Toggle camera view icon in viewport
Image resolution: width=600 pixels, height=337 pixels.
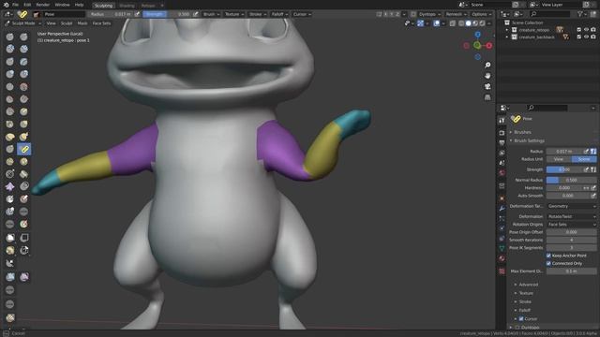coord(487,87)
